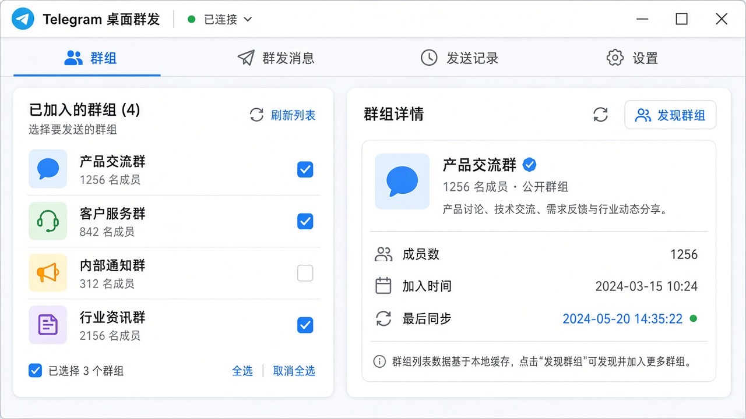Open the 设置 tab
Viewport: 746px width, 419px height.
632,58
